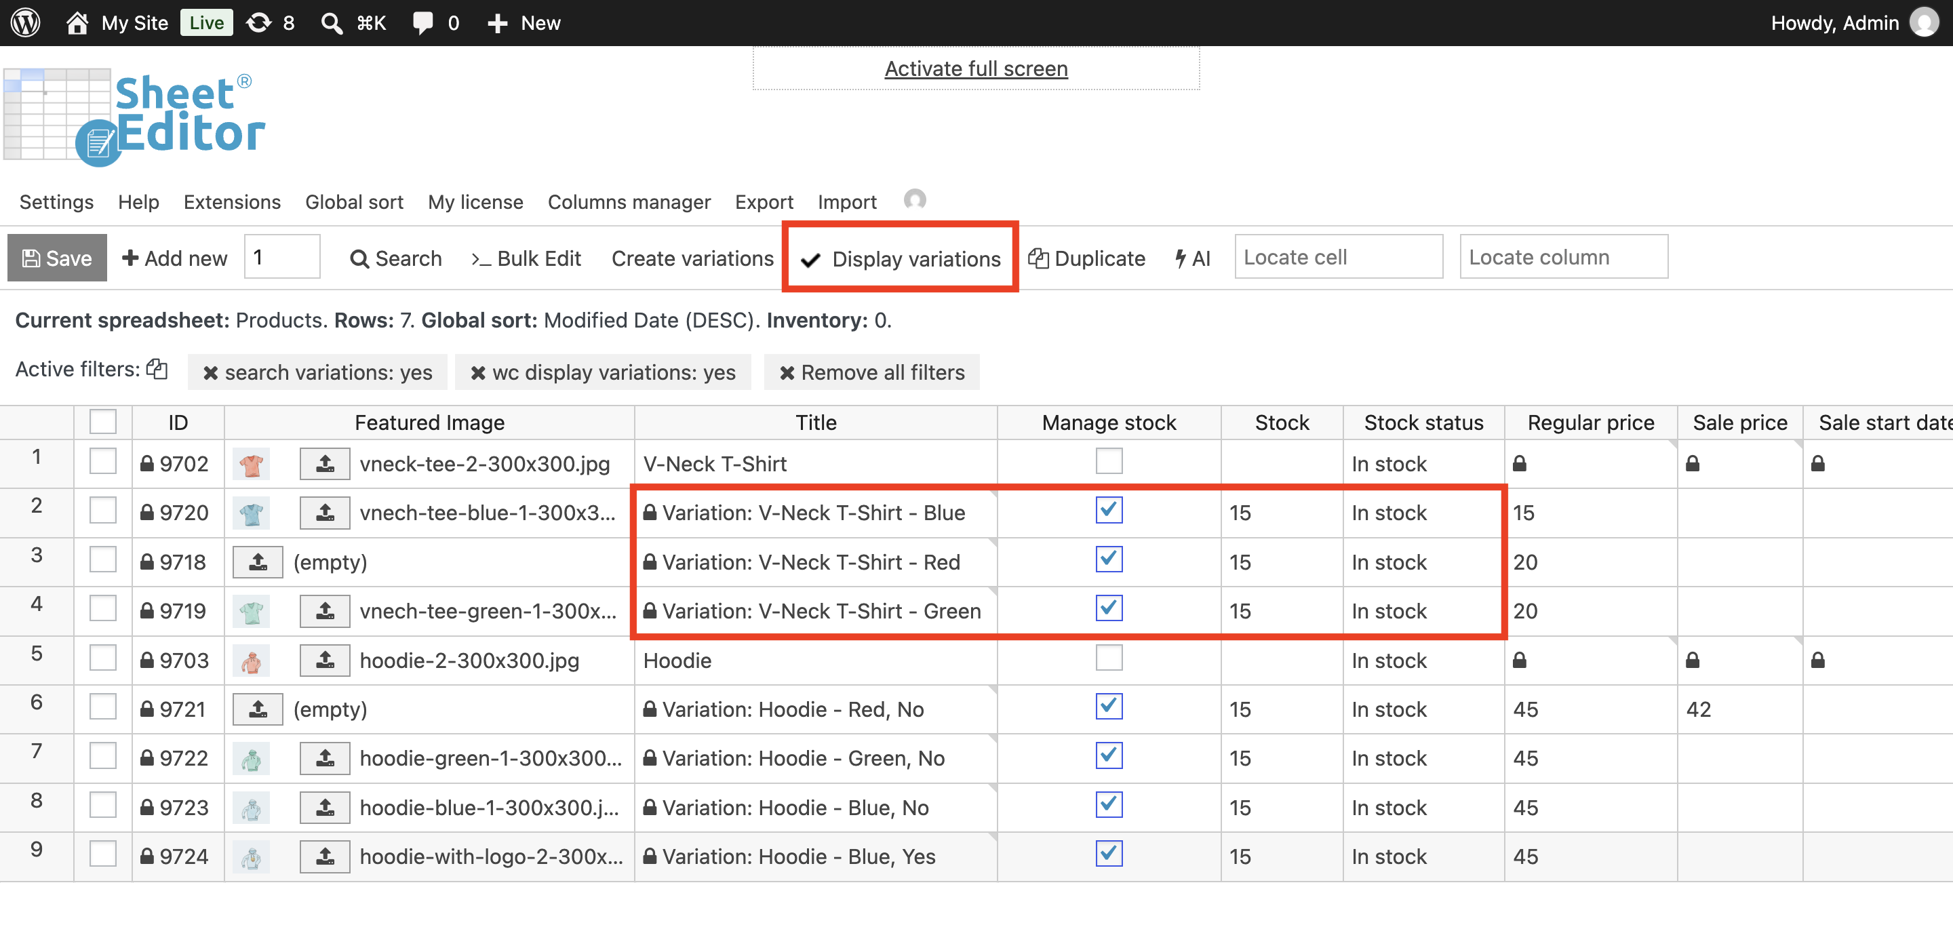The width and height of the screenshot is (1953, 925).
Task: Open Bulk Edit tool
Action: [526, 258]
